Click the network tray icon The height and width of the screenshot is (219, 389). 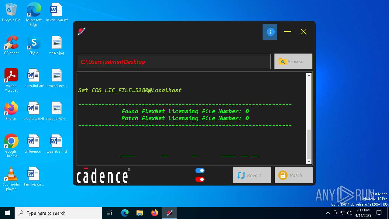[x=343, y=213]
